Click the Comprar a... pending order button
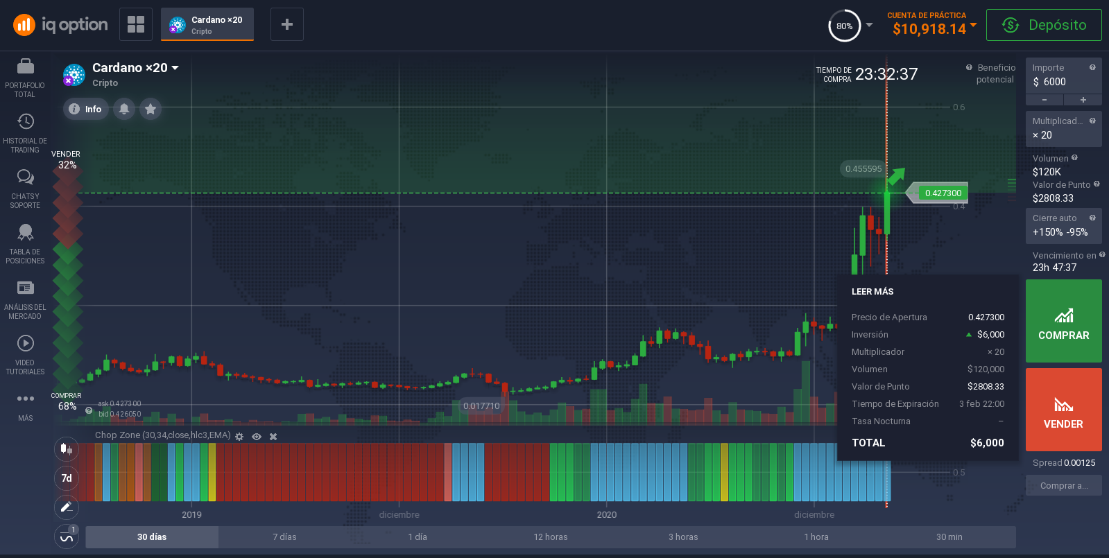1109x558 pixels. coord(1063,486)
